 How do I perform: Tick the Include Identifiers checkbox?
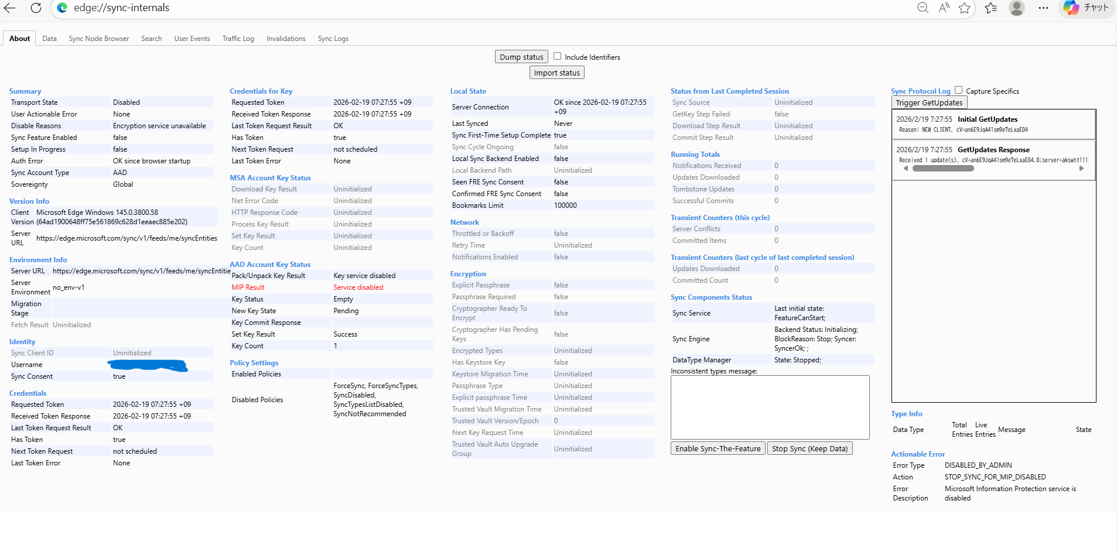[x=558, y=56]
